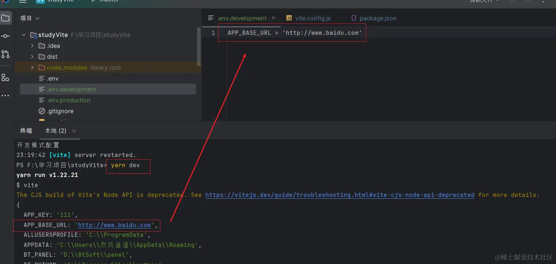This screenshot has height=264, width=556.
Task: Click 开发模式配置 terminal line
Action: point(38,145)
